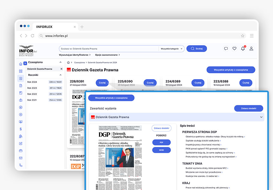Open notifications bell with red badge
273x190 pixels.
[x=243, y=49]
